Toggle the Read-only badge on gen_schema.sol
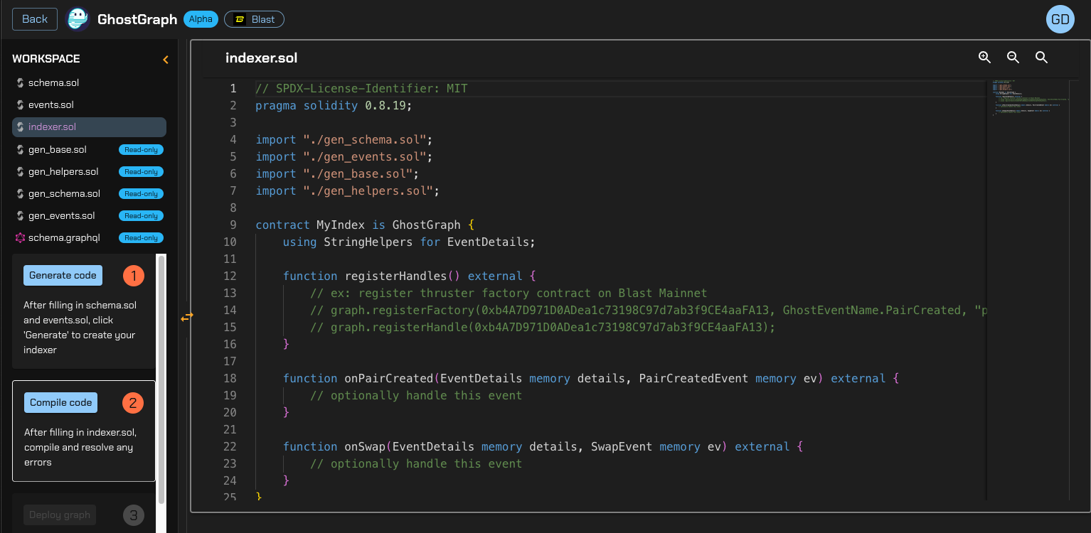The image size is (1091, 533). point(141,193)
